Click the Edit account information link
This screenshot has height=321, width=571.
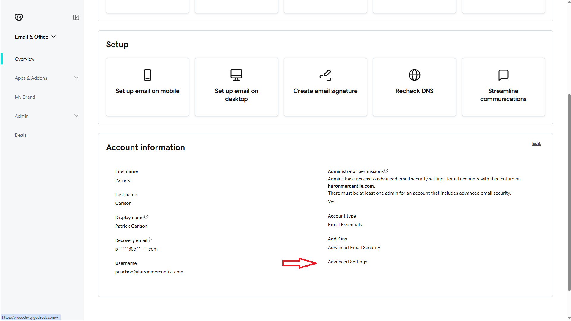tap(536, 144)
